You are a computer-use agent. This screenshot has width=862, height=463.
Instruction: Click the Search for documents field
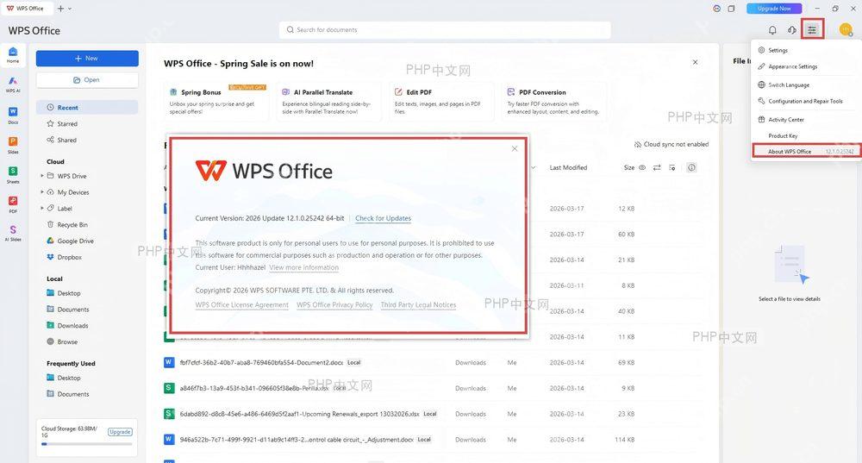[x=445, y=29]
